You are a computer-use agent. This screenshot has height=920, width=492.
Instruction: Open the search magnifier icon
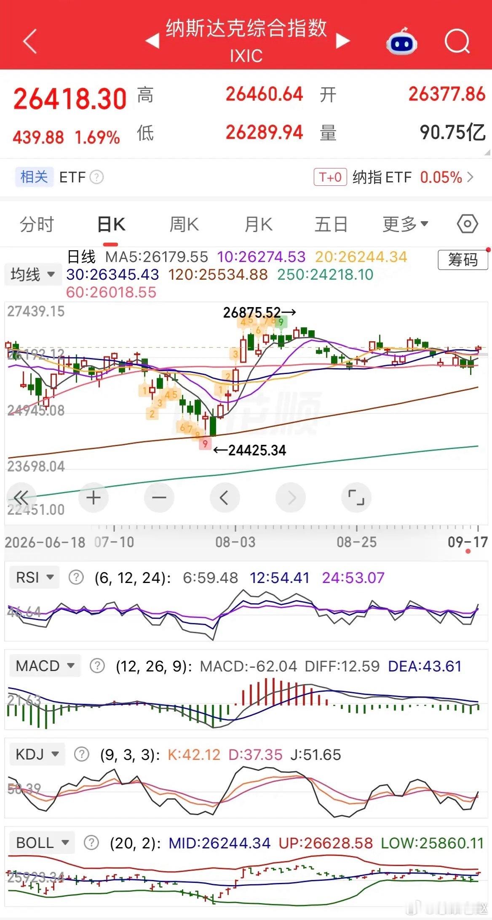pos(457,41)
